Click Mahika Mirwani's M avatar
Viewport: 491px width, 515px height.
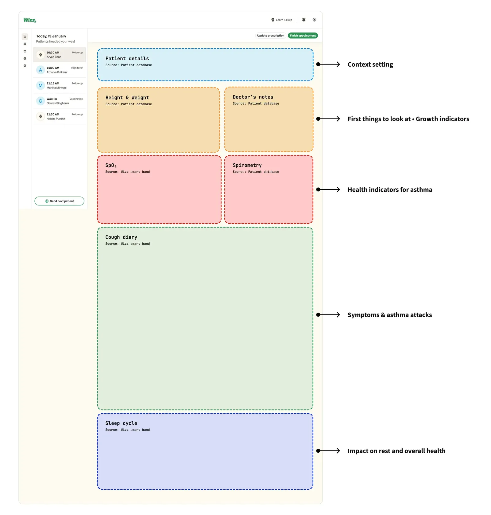tap(41, 85)
